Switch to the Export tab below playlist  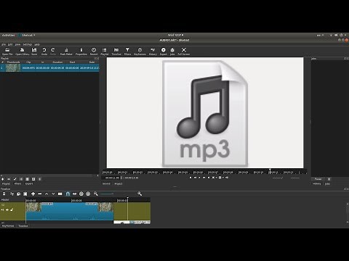(x=29, y=183)
